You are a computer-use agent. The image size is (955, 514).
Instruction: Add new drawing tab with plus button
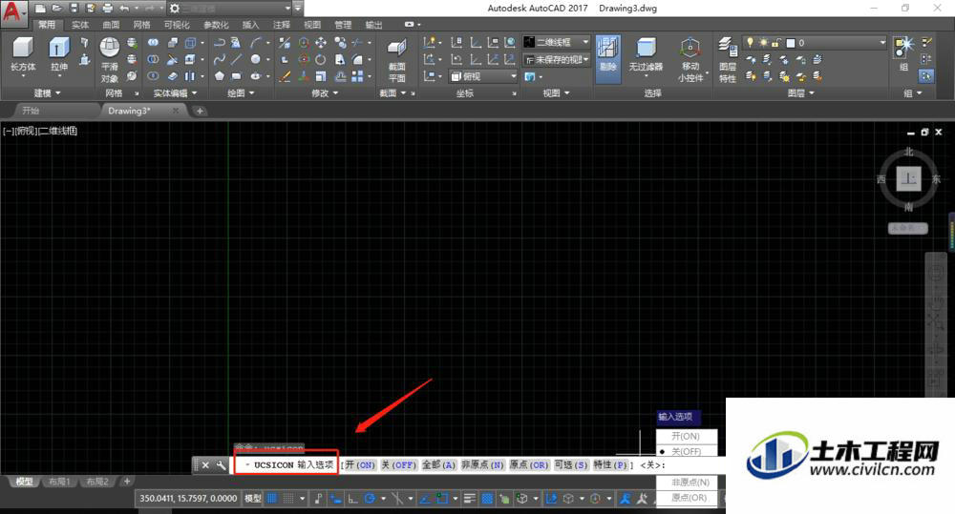pyautogui.click(x=200, y=111)
